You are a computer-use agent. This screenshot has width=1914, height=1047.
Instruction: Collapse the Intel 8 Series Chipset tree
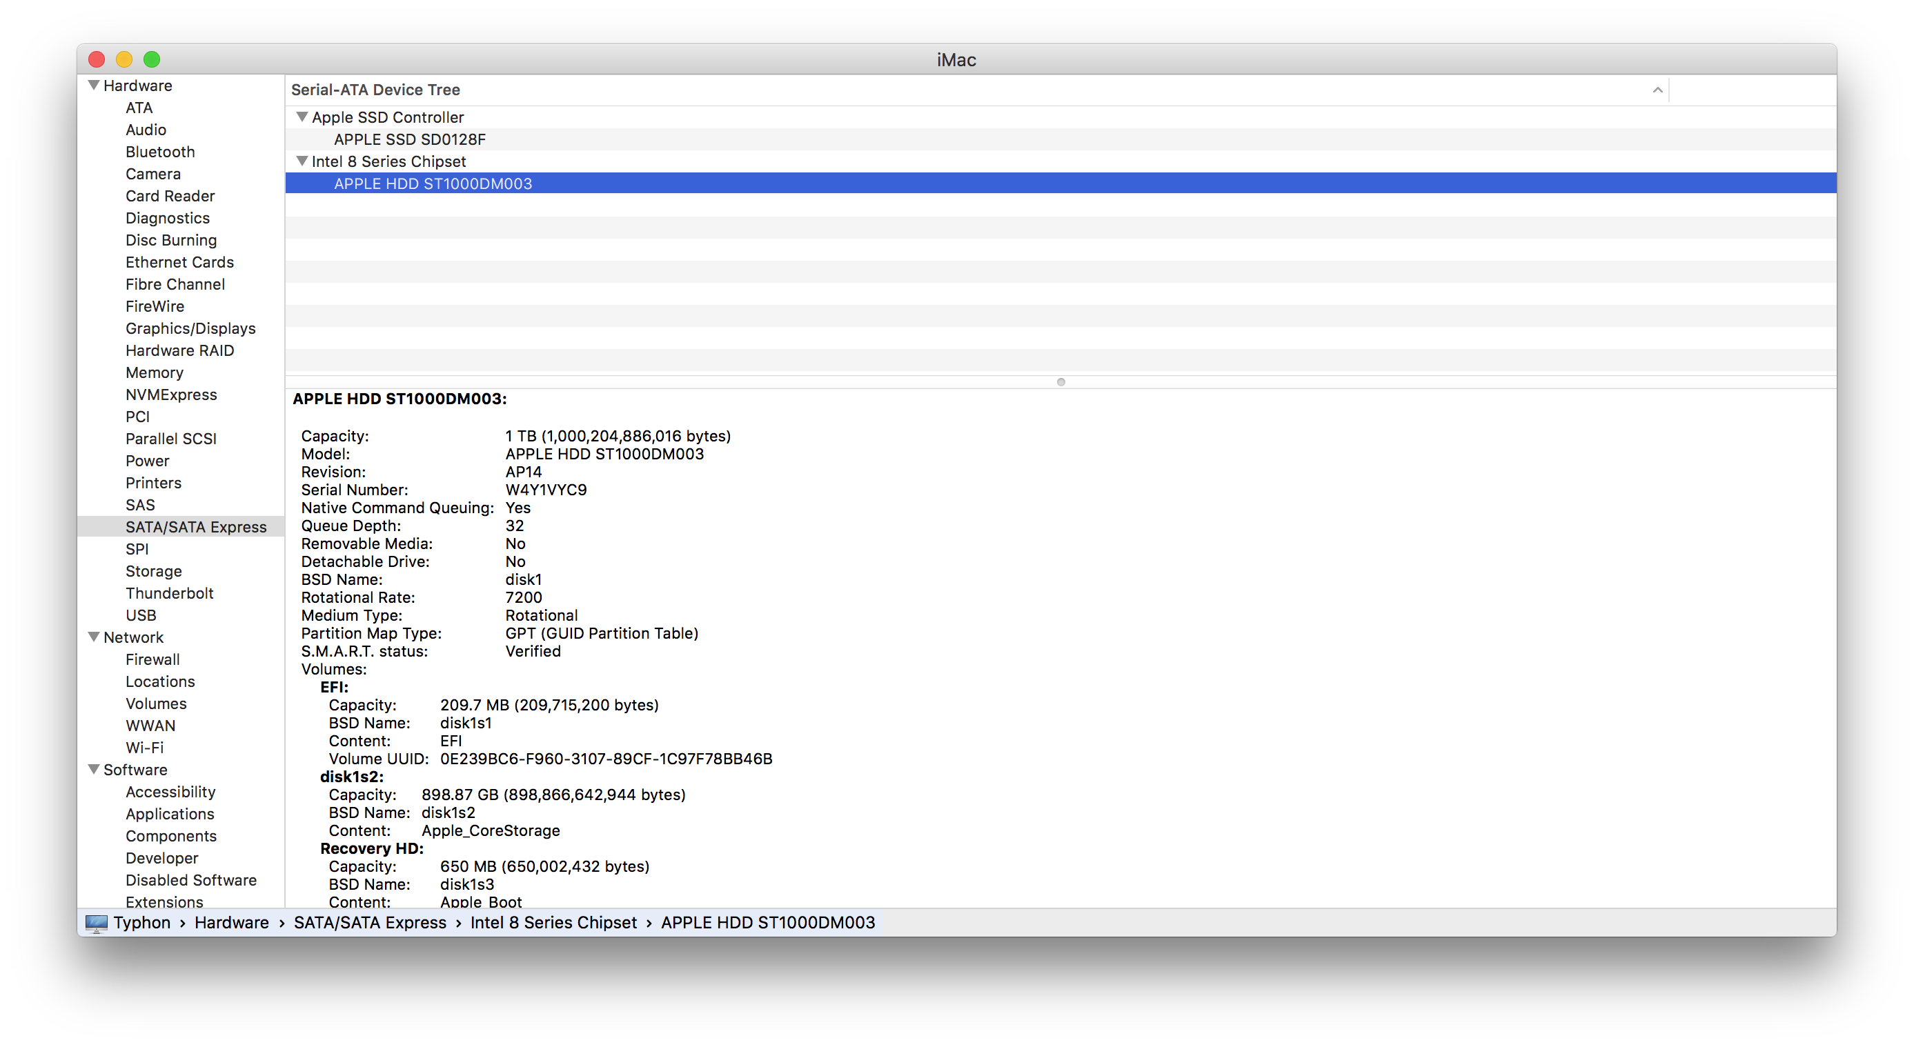click(302, 161)
